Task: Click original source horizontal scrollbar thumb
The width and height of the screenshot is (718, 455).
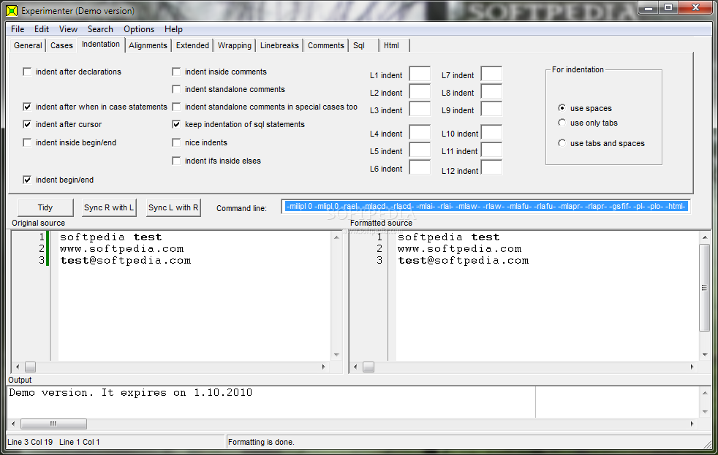Action: point(30,367)
